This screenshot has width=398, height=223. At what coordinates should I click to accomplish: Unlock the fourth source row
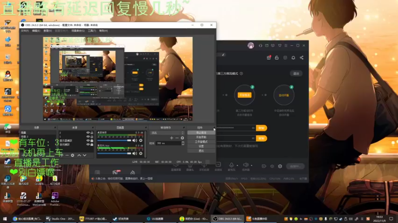click(92, 144)
